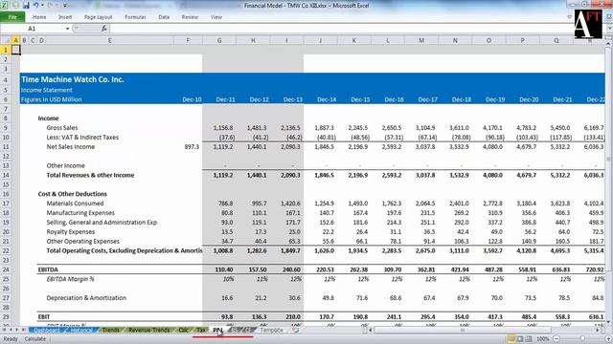Image resolution: width=613 pixels, height=344 pixels.
Task: Expand the Name Box dropdown arrow
Action: 68,29
